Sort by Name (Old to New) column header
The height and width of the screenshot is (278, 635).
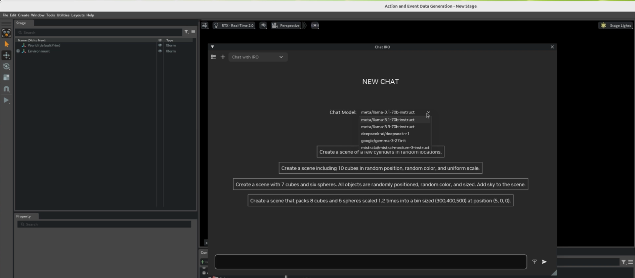[x=32, y=40]
